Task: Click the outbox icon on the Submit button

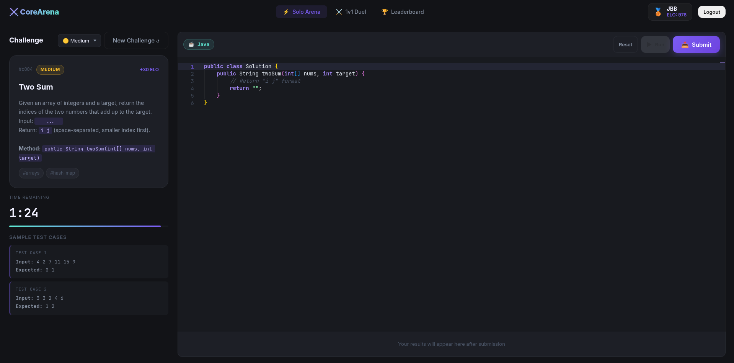Action: (685, 45)
